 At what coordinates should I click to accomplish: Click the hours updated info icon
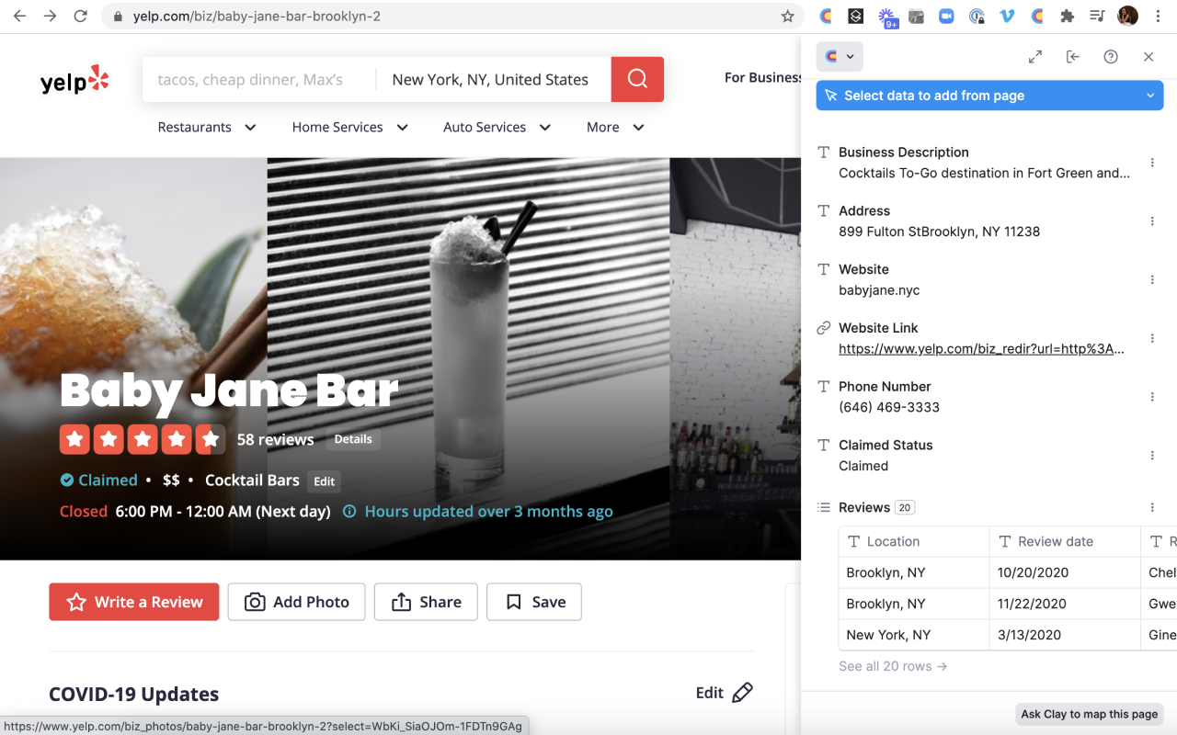(349, 512)
